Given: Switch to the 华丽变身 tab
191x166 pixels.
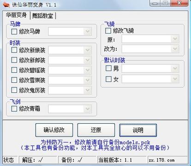Looking at the screenshot, I should coord(16,15).
